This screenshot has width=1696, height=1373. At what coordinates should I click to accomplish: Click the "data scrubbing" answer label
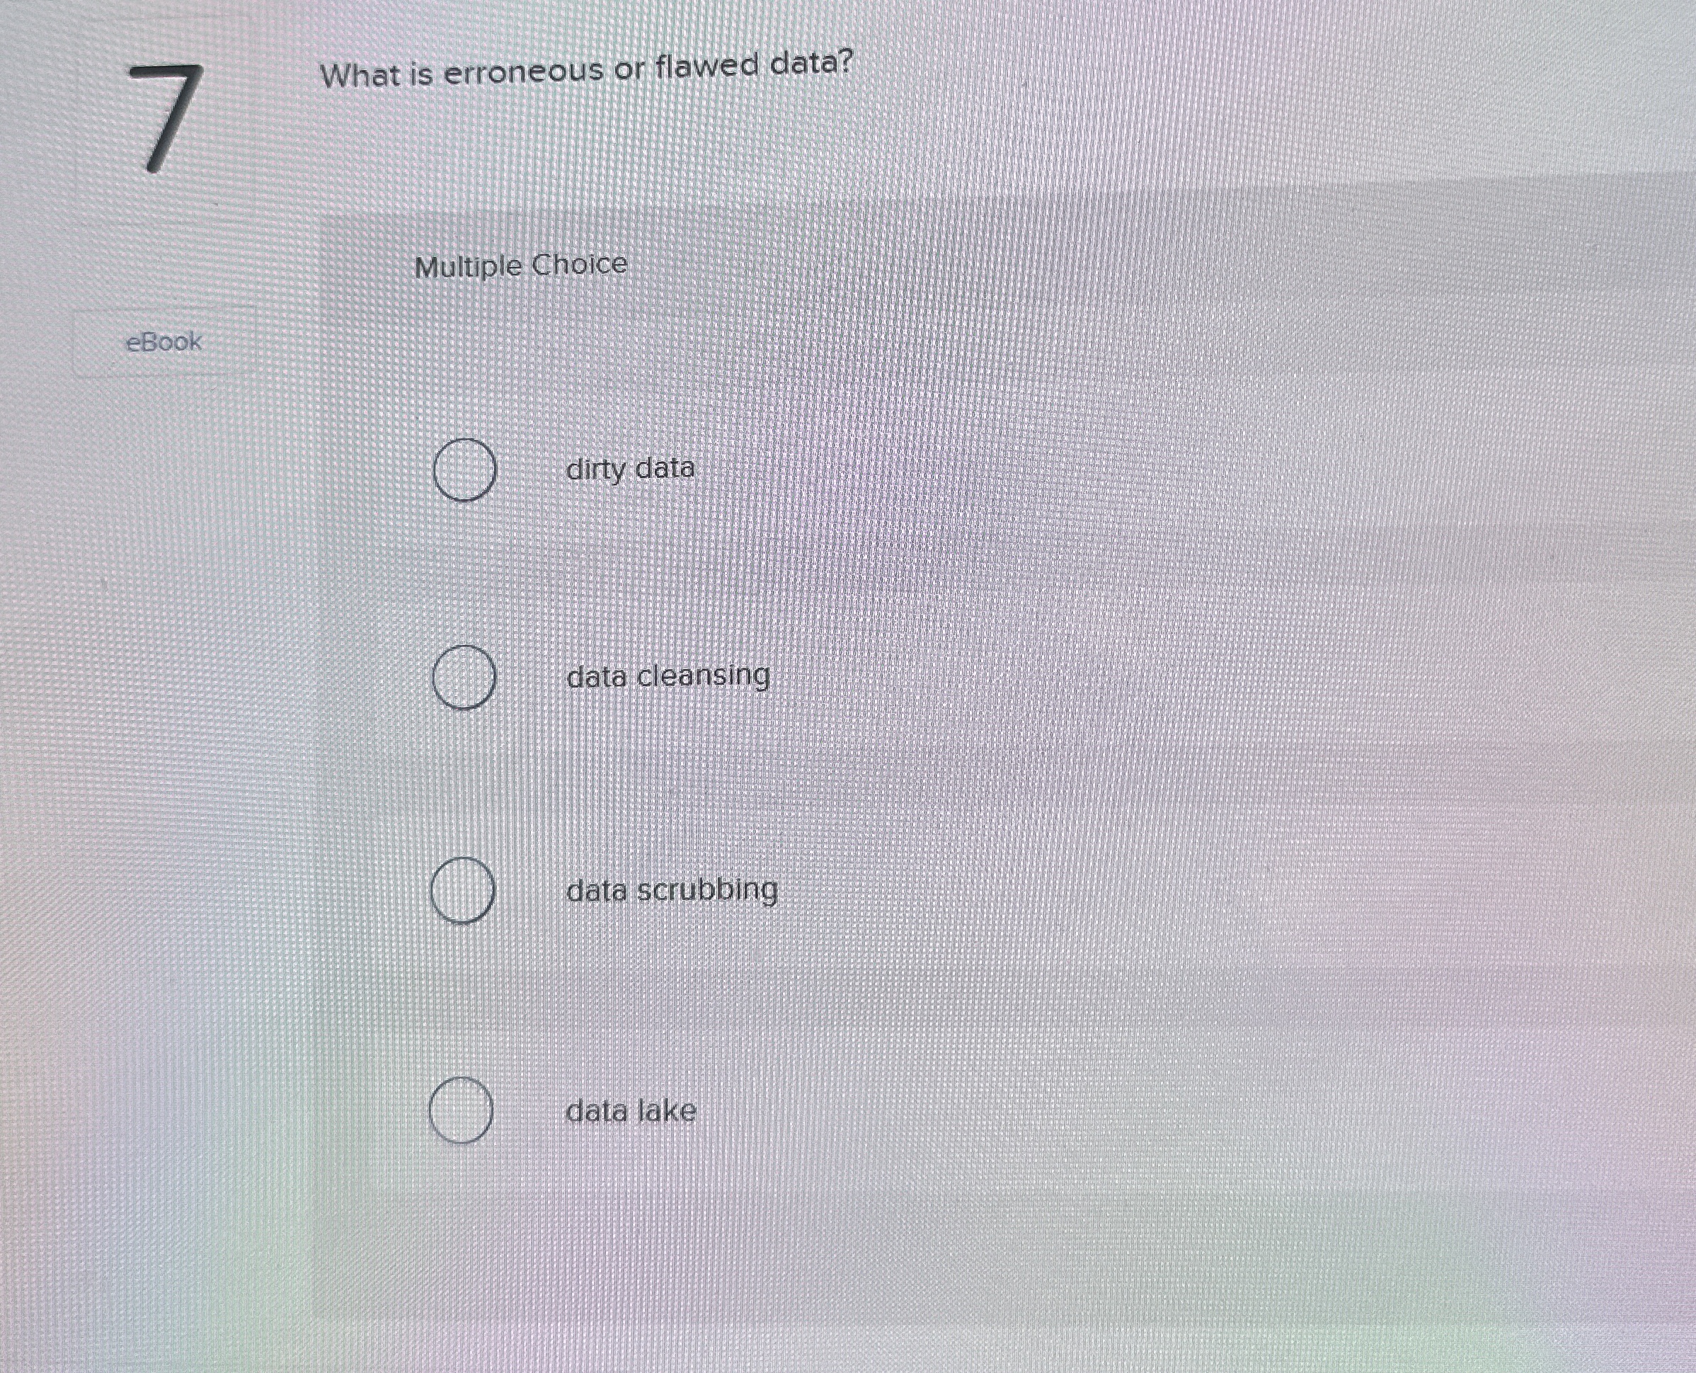tap(672, 891)
